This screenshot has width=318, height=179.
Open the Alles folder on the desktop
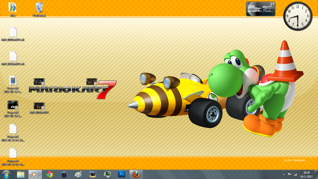point(13,9)
